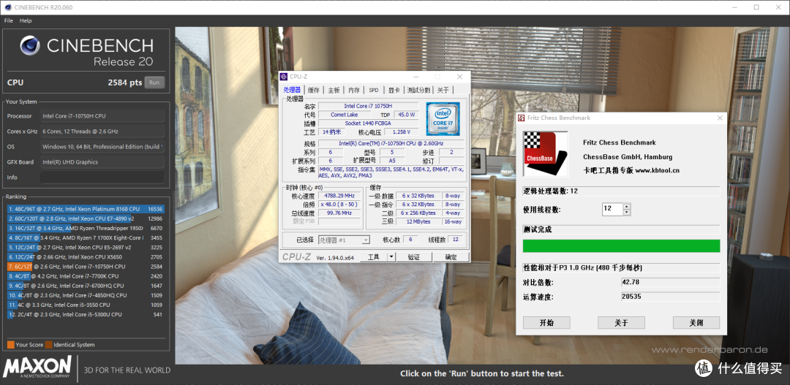Click the Fritz Chess Benchmark title bar icon

(x=522, y=118)
